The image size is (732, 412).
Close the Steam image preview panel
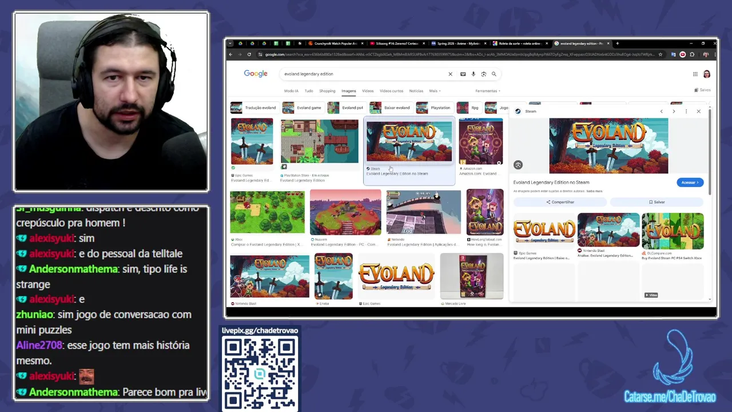click(x=698, y=111)
